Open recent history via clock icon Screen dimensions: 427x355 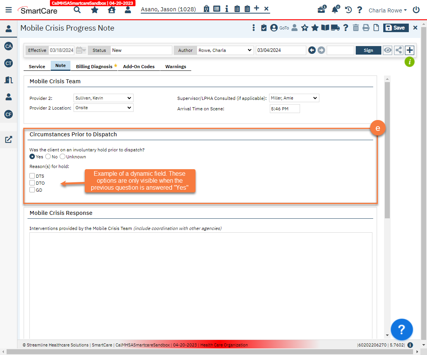[x=348, y=10]
